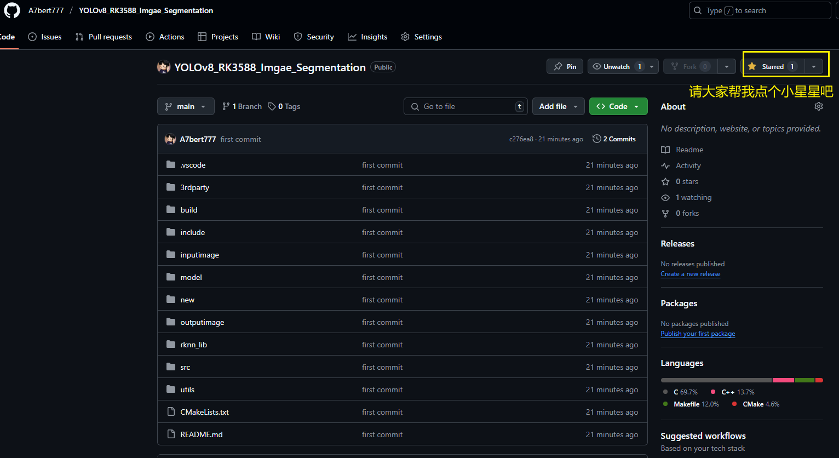Click the Makefile green language bar segment
839x458 pixels.
(x=804, y=380)
